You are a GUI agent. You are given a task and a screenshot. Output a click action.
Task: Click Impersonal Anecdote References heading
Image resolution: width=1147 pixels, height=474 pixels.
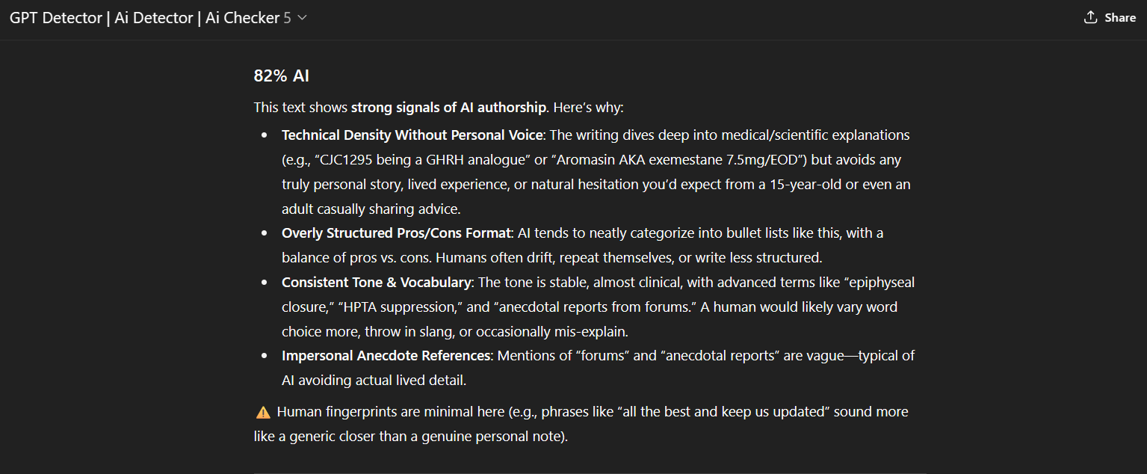click(x=386, y=356)
